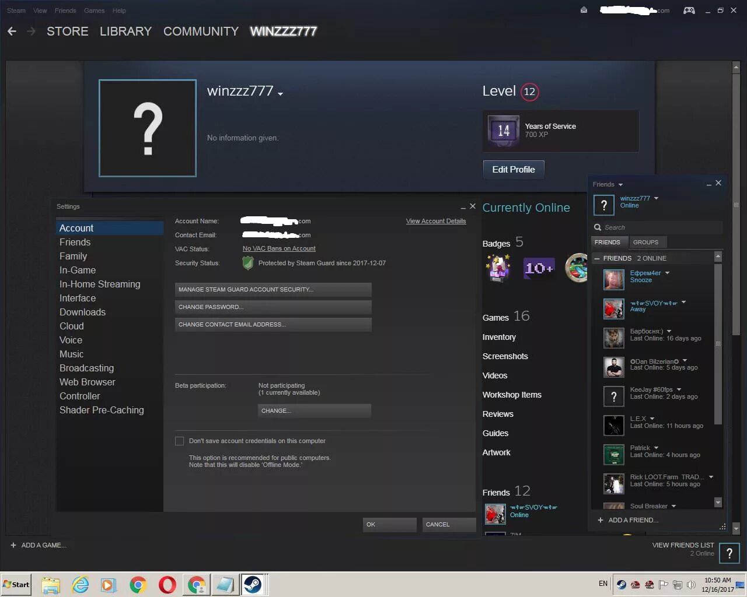Click the Steam tray icon

pos(622,585)
